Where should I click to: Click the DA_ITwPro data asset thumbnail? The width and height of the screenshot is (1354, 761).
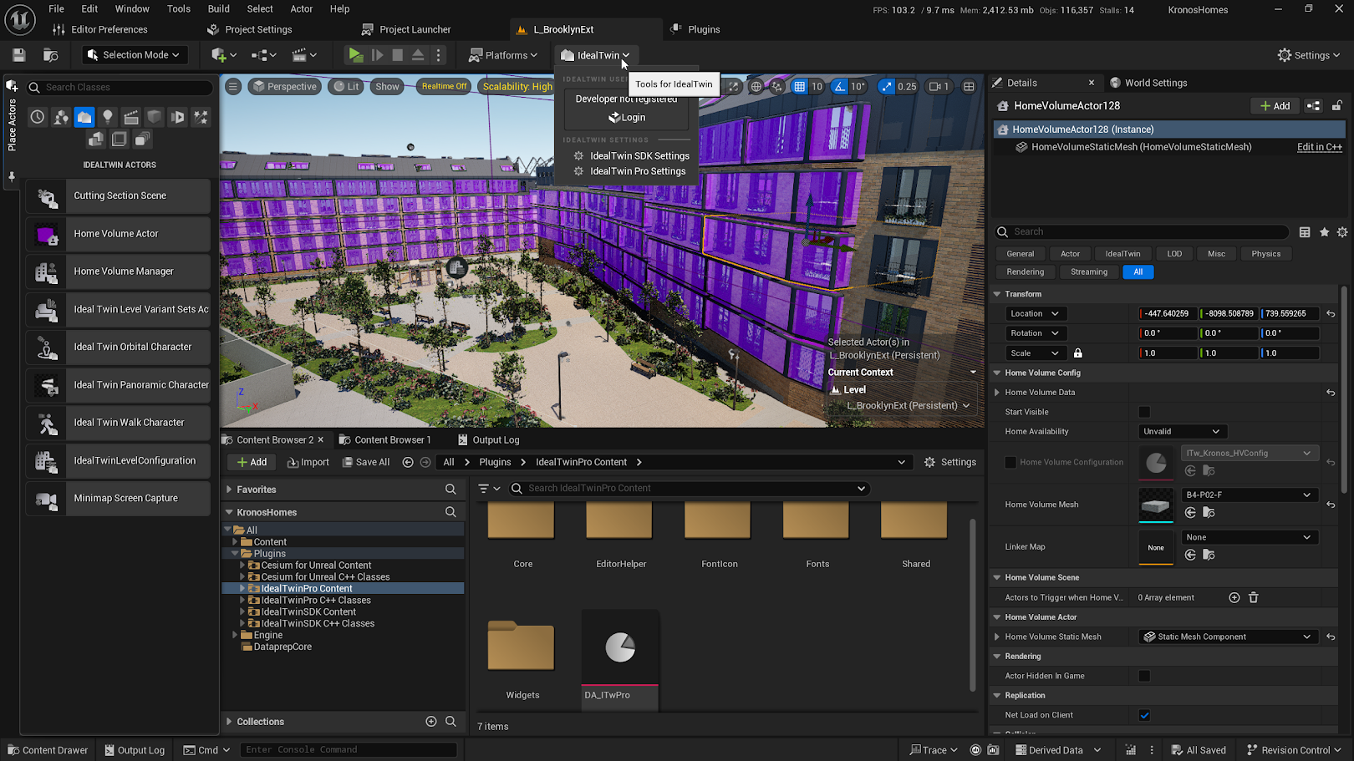pyautogui.click(x=620, y=648)
